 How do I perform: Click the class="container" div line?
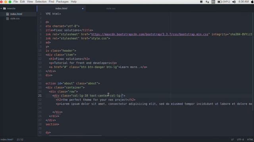[65, 88]
